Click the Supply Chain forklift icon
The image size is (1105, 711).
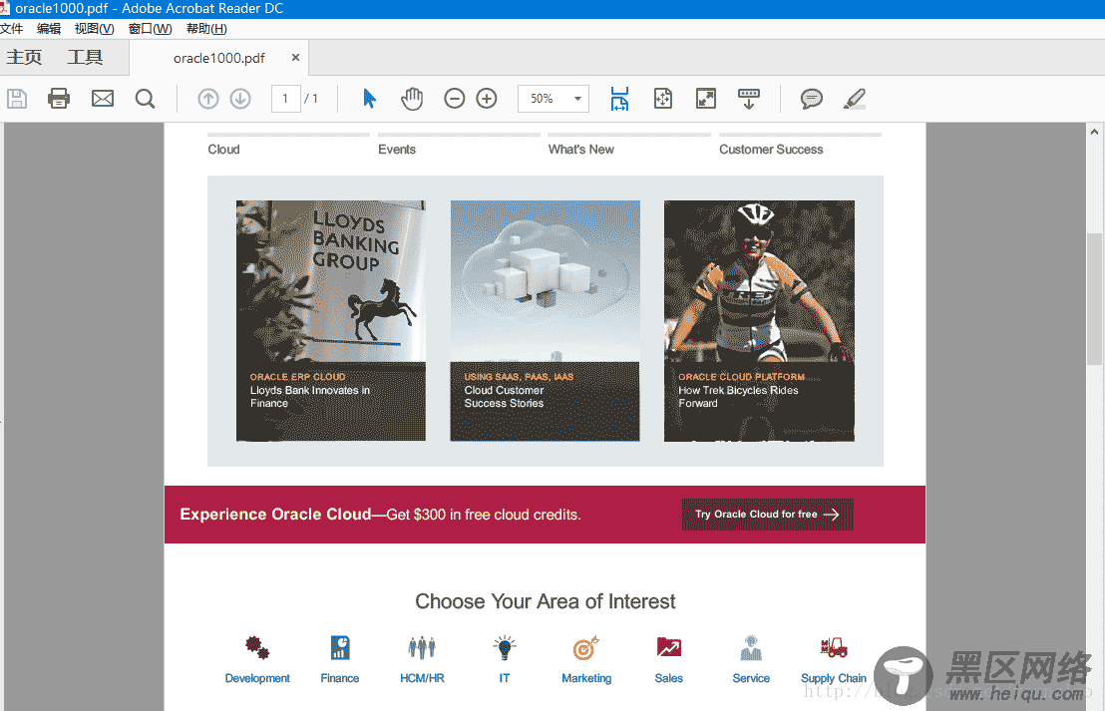[834, 647]
